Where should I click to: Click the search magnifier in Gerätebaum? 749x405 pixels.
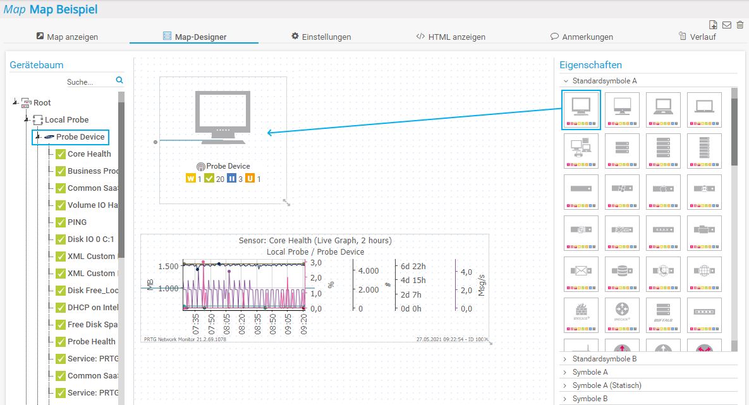pyautogui.click(x=119, y=81)
